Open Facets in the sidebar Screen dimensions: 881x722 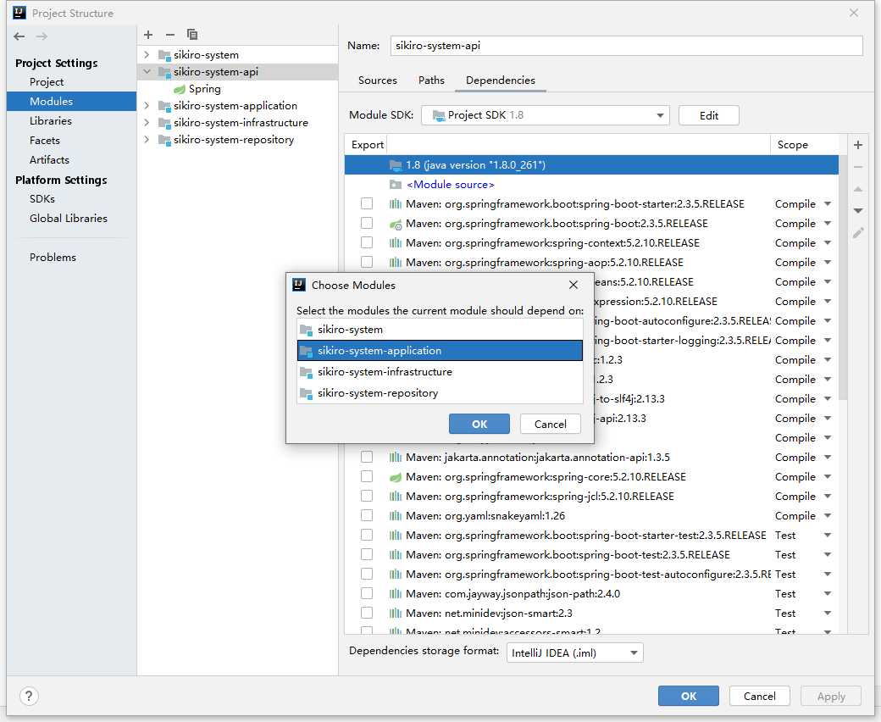pos(45,141)
